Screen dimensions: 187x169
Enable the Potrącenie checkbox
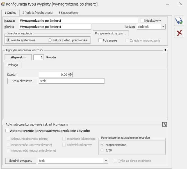pyautogui.click(x=100, y=41)
